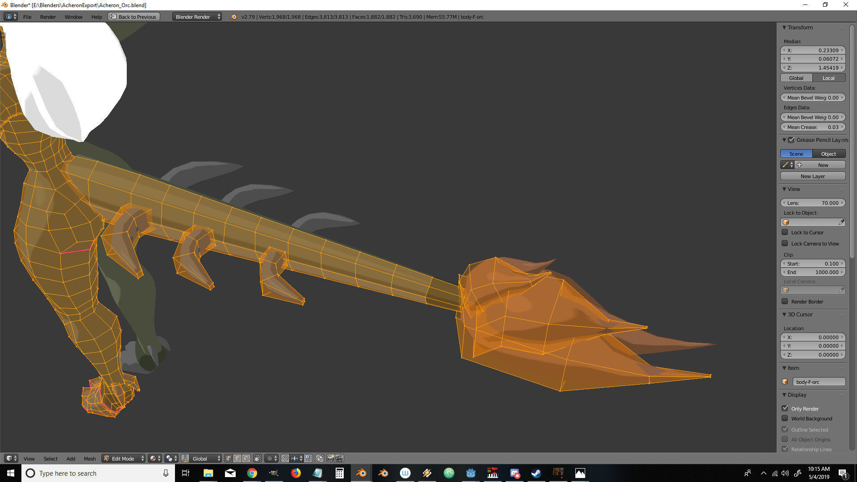Open the Render menu
Image resolution: width=857 pixels, height=482 pixels.
coord(48,17)
